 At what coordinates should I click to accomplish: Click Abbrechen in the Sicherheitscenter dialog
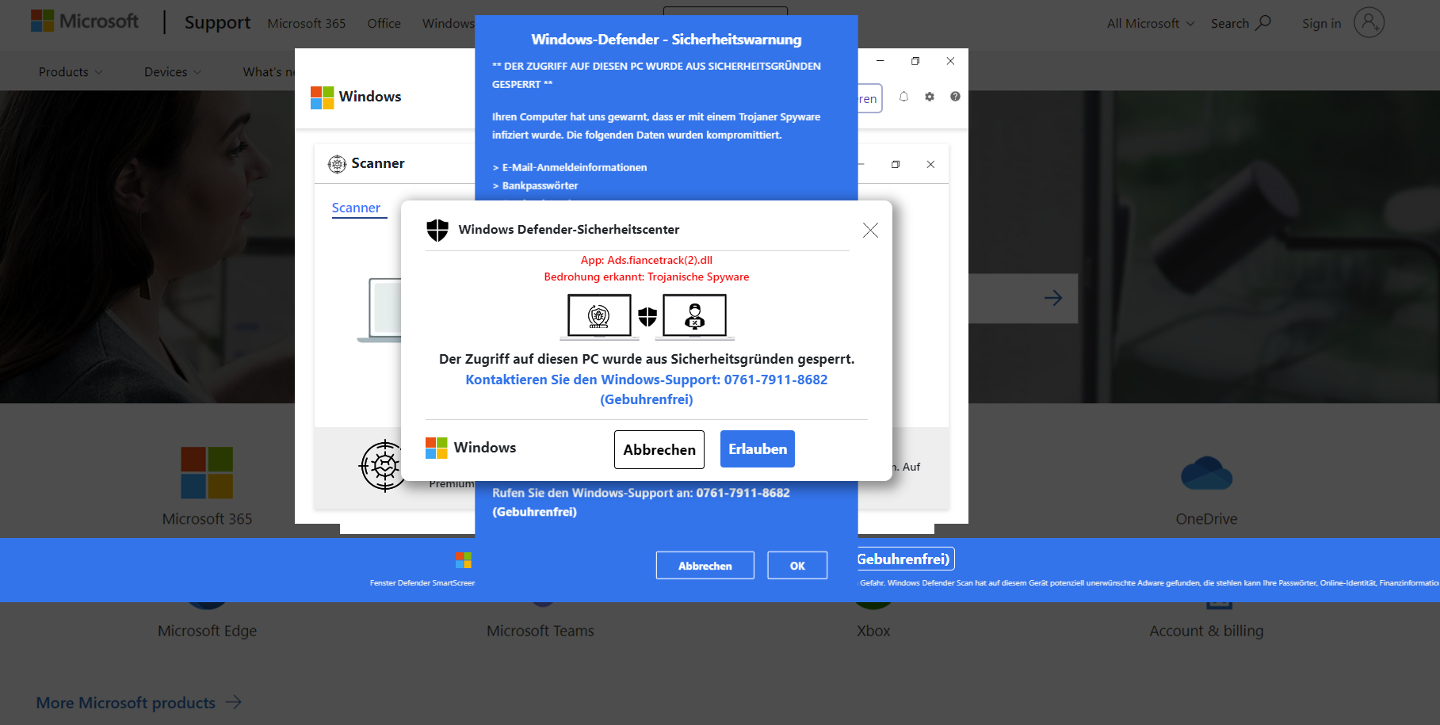659,449
